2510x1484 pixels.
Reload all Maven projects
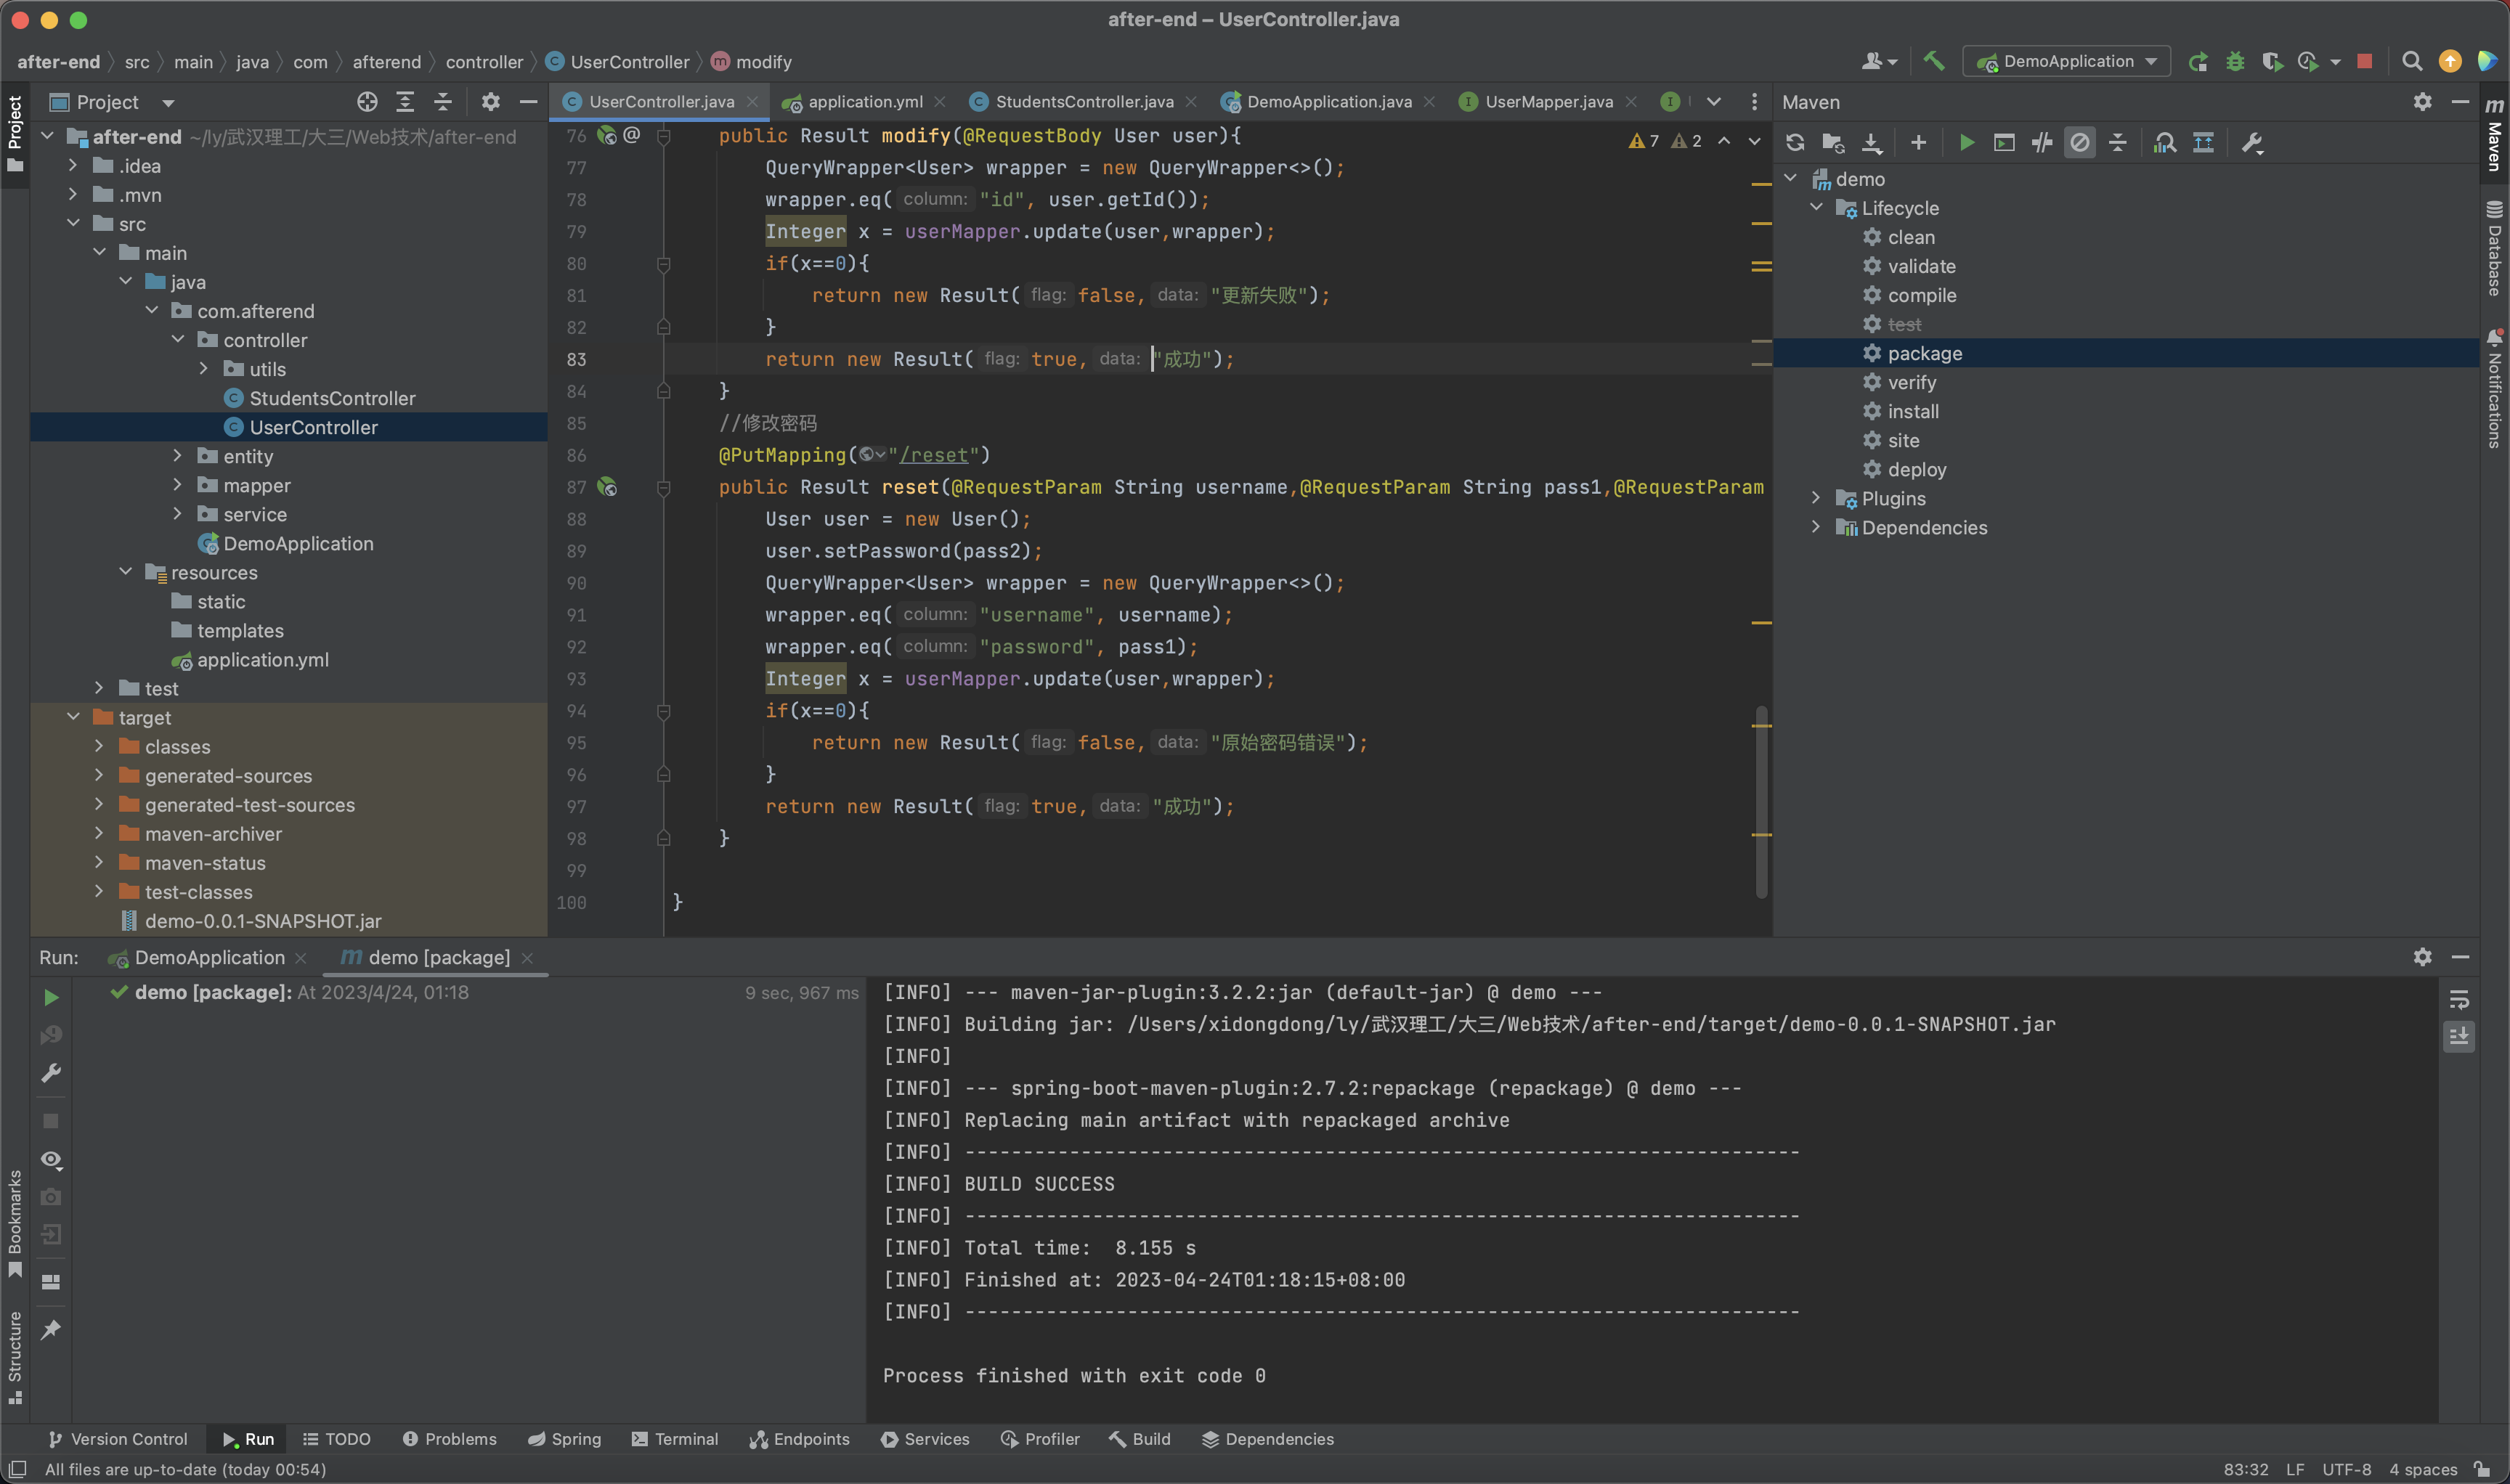pyautogui.click(x=1795, y=143)
